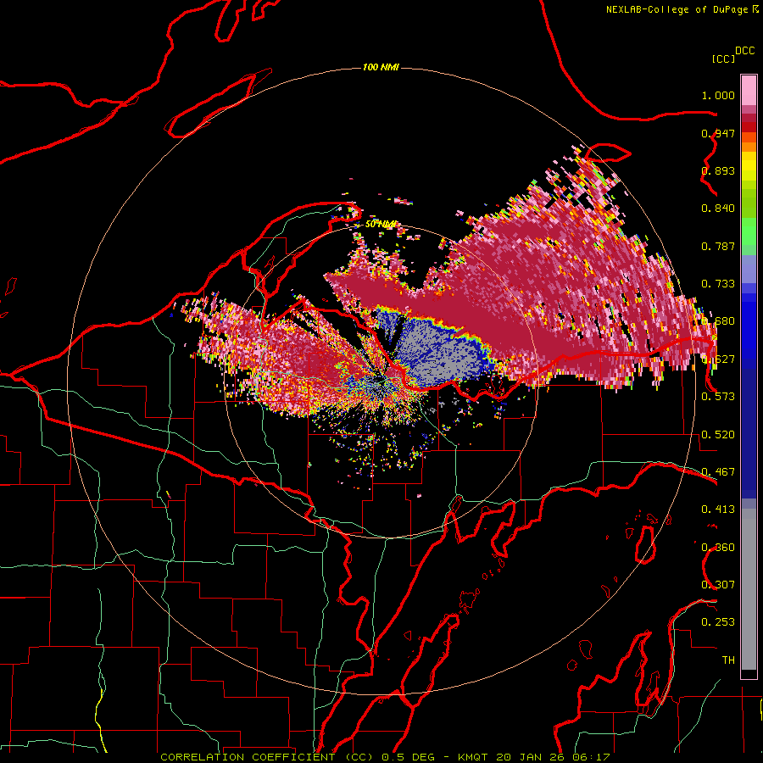Click the [CC] legend unit label
763x763 pixels.
(723, 58)
